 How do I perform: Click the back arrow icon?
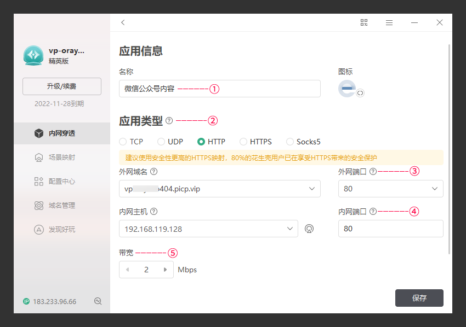(x=123, y=22)
